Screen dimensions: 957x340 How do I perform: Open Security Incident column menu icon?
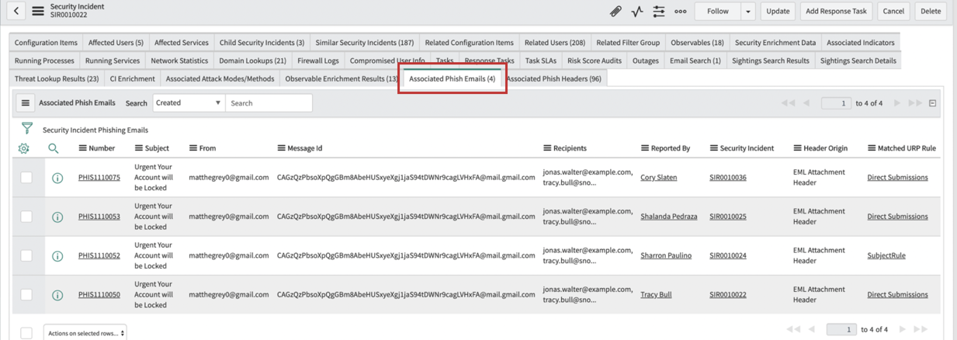(x=714, y=148)
